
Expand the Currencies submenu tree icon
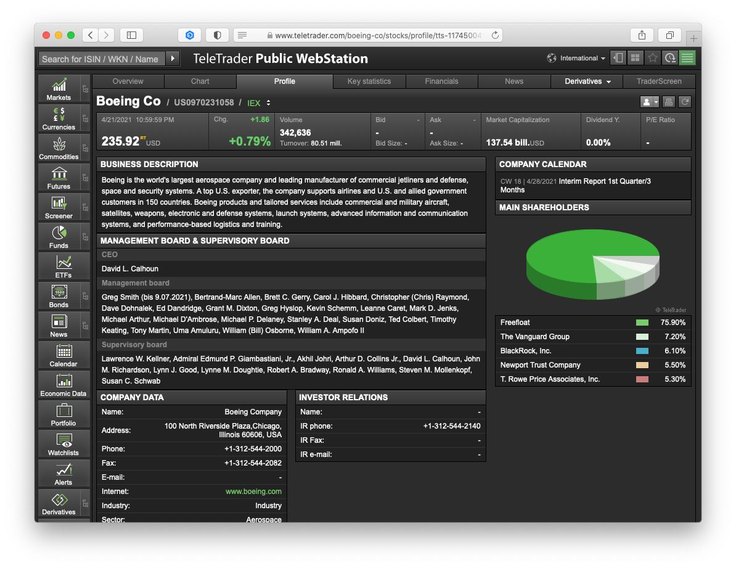click(x=85, y=118)
